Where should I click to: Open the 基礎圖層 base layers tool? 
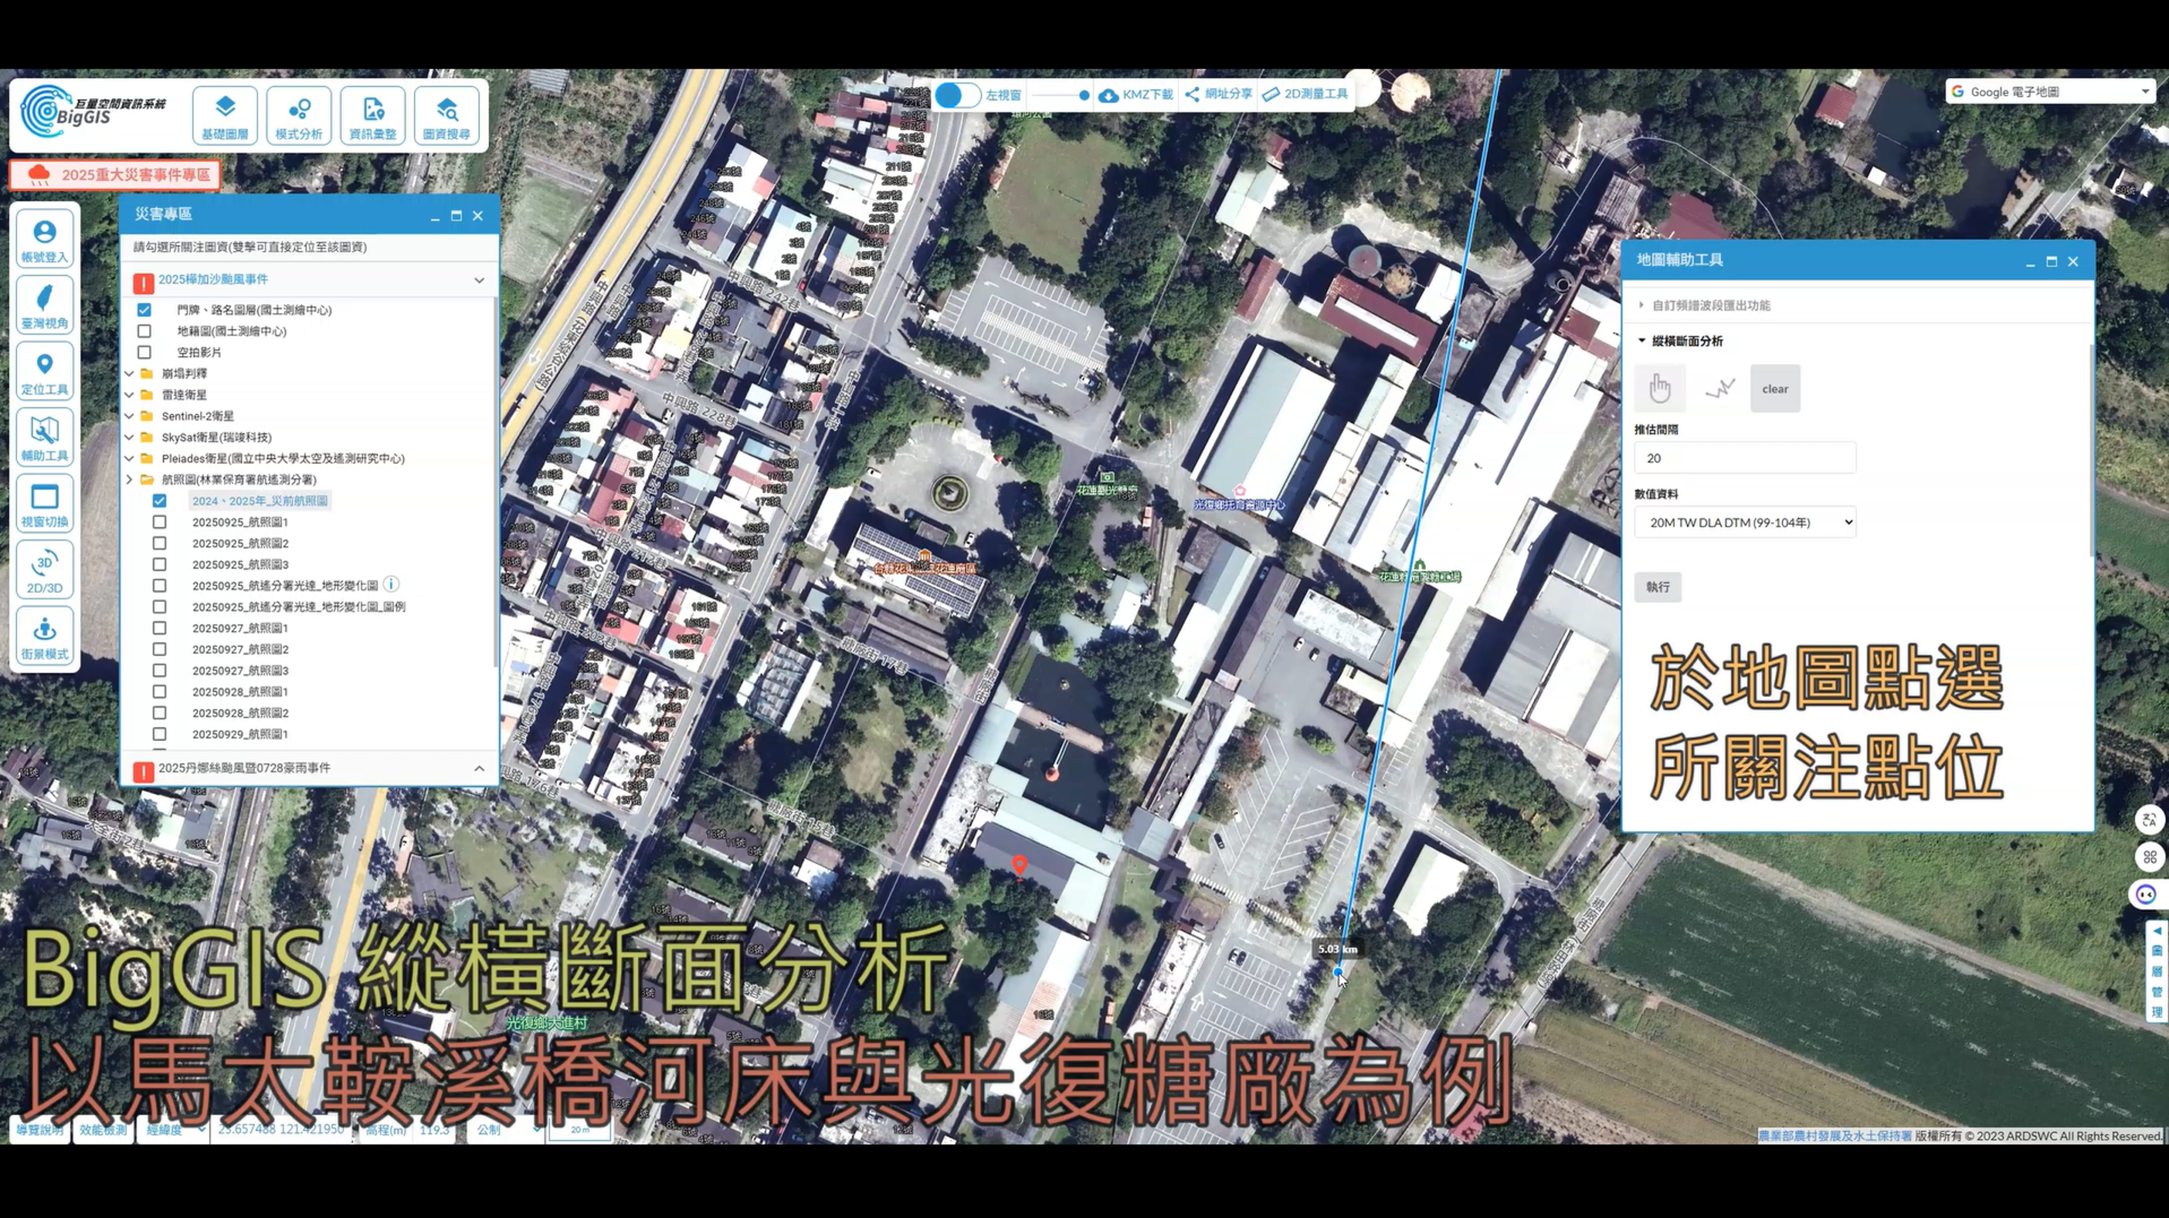(224, 115)
